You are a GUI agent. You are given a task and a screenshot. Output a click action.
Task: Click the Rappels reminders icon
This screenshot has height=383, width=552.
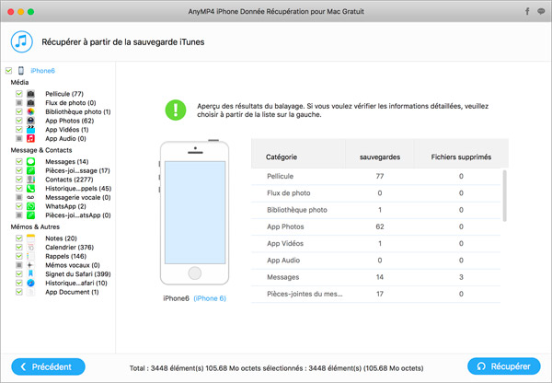click(x=30, y=256)
